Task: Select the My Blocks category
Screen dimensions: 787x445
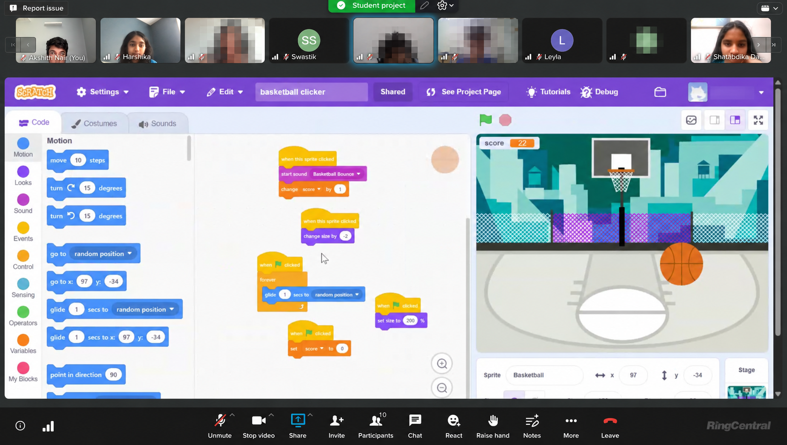Action: pos(23,372)
